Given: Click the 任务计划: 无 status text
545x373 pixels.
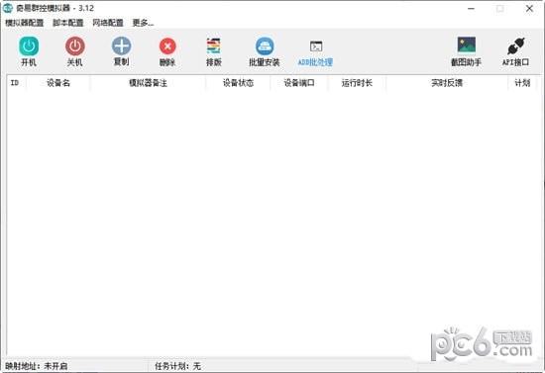Looking at the screenshot, I should (x=178, y=366).
